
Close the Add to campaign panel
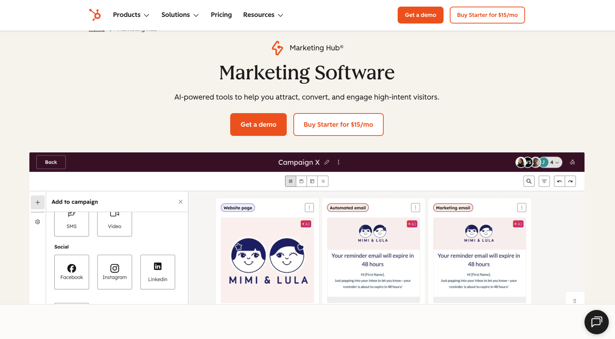(x=181, y=202)
